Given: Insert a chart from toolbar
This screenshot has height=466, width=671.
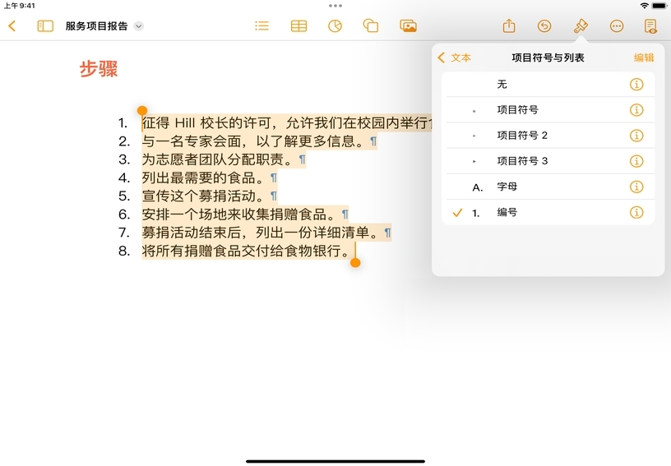Looking at the screenshot, I should [x=335, y=25].
